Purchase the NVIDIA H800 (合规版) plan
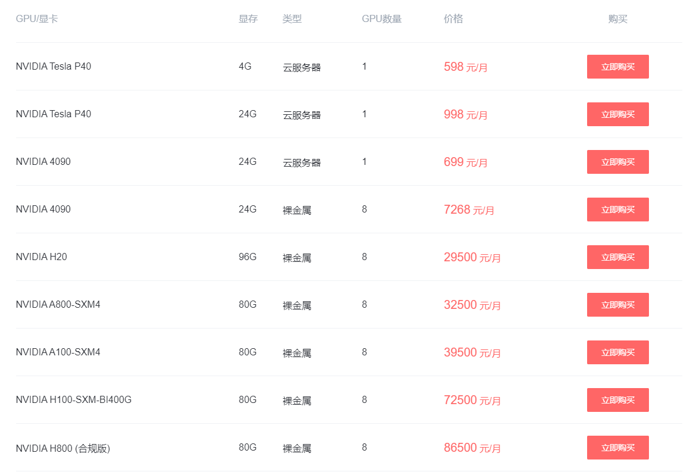The width and height of the screenshot is (690, 472). (x=617, y=448)
